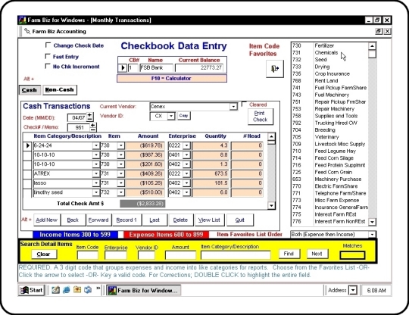Expand the quick launch chevron

tap(98, 288)
